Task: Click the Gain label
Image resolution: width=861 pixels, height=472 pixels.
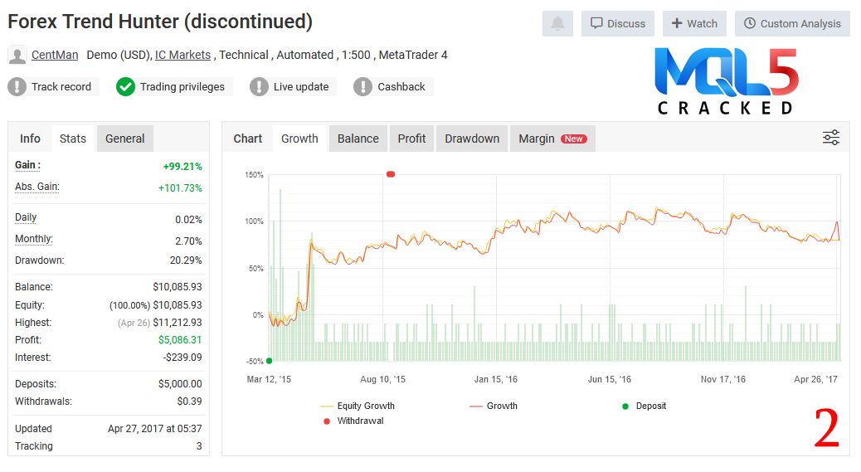Action: [27, 165]
